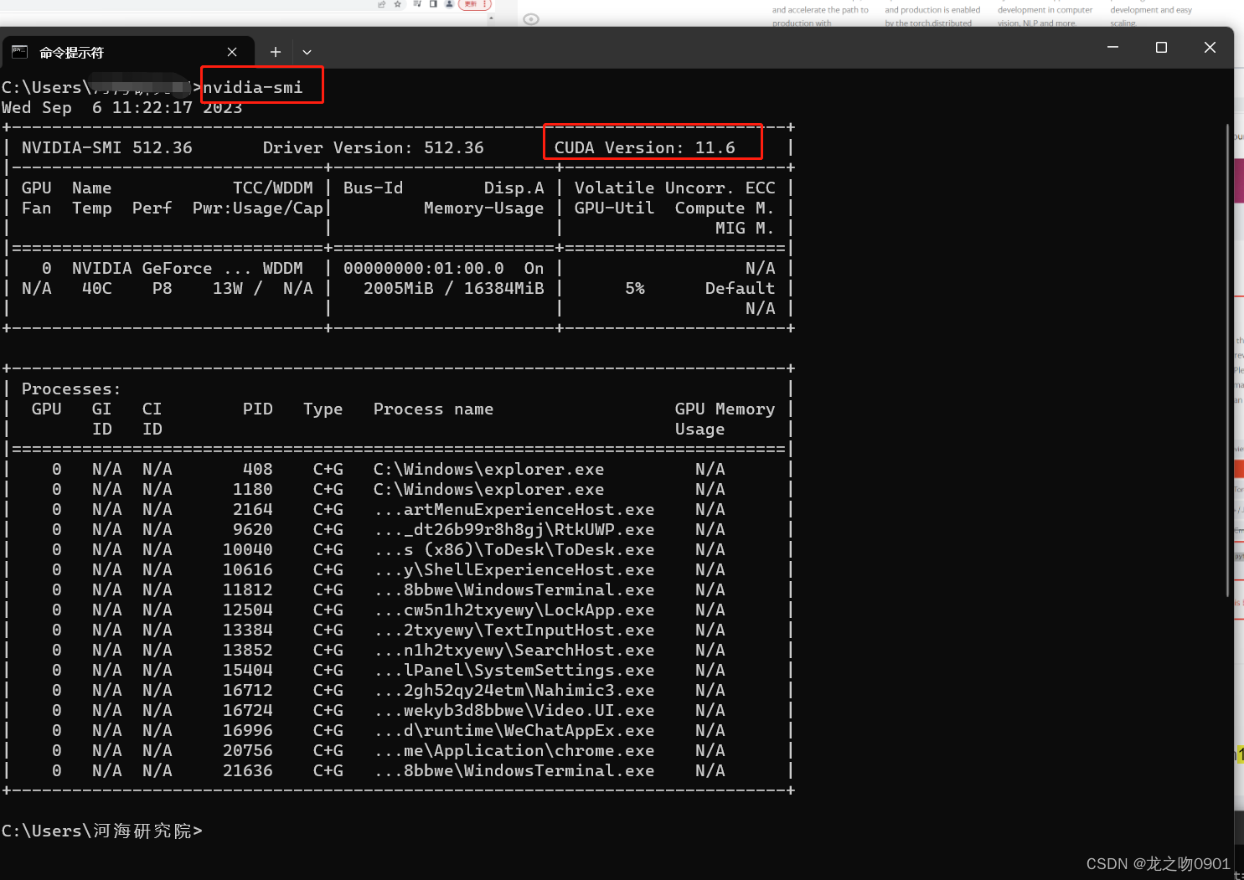
Task: Bookmark page with Chrome star icon
Action: [398, 4]
